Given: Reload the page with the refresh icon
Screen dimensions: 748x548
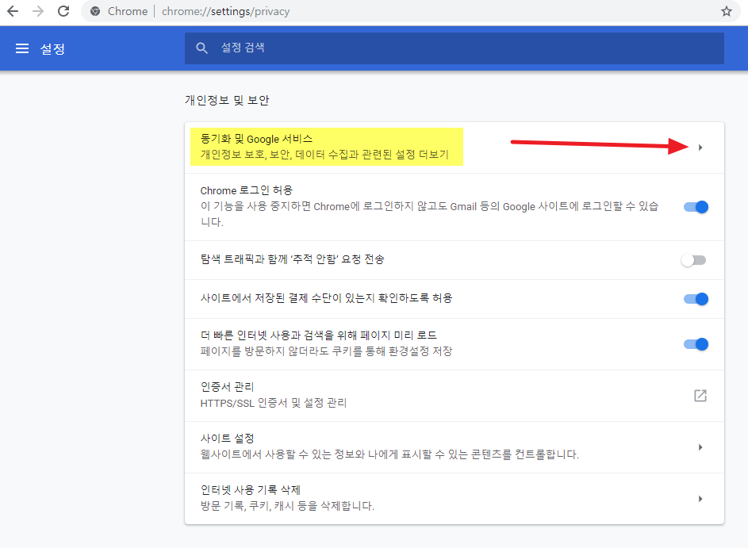Looking at the screenshot, I should click(x=63, y=11).
